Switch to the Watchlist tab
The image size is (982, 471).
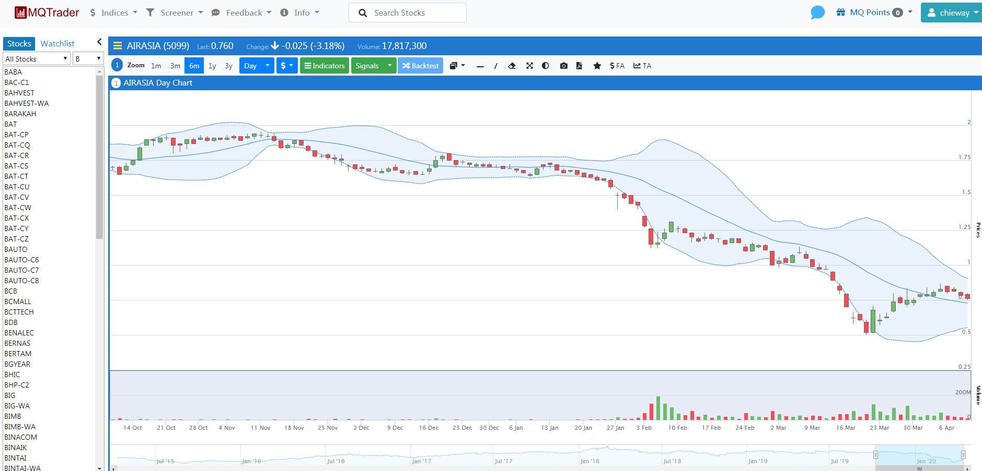click(57, 43)
